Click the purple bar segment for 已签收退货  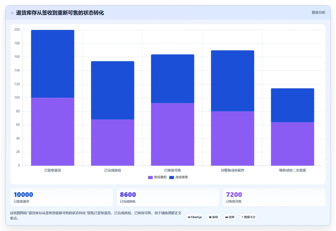pos(53,132)
